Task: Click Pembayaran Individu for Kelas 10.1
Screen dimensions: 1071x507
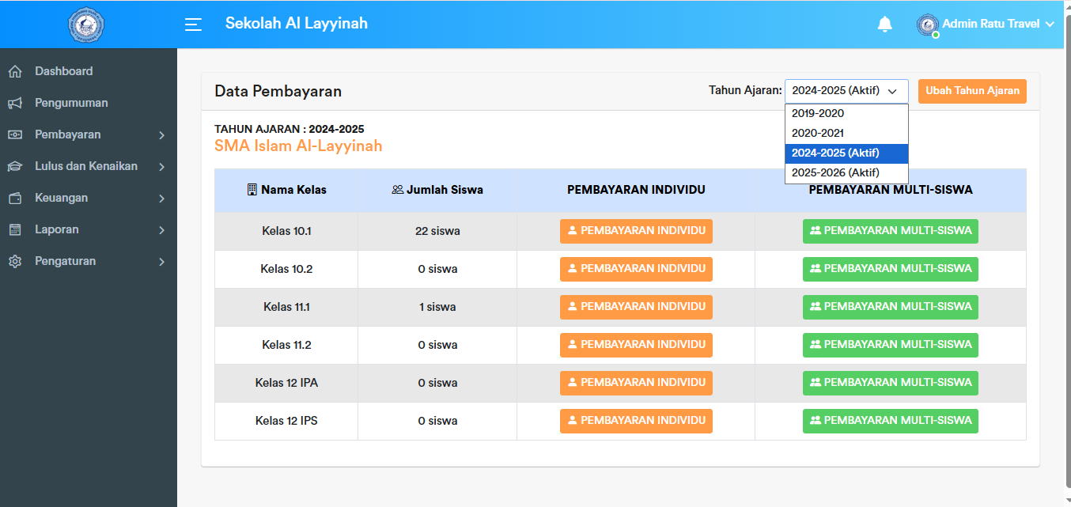Action: [636, 231]
